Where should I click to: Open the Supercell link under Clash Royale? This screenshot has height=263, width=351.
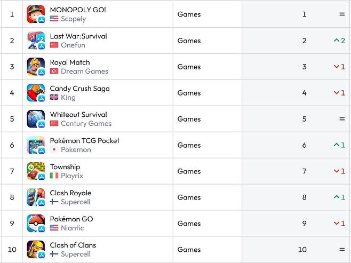click(x=75, y=202)
